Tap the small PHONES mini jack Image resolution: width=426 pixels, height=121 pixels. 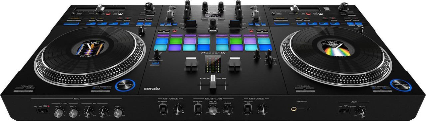tap(308, 109)
